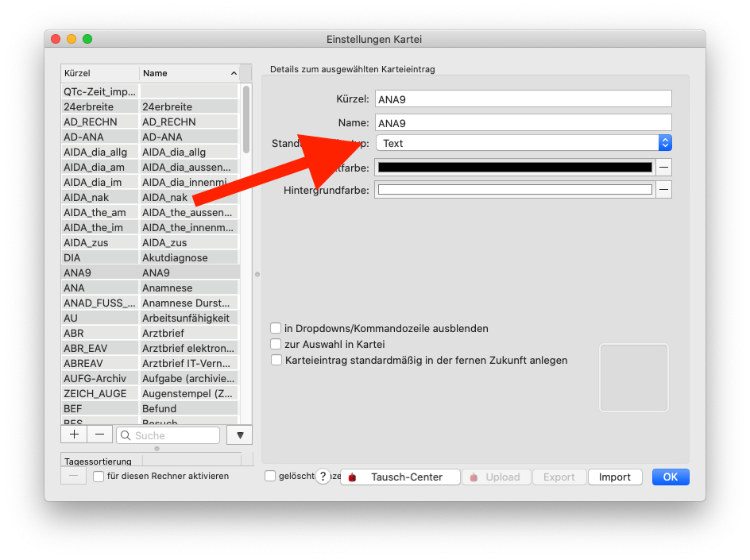
Task: Select the QTc-Zeit_imp row
Action: [149, 91]
